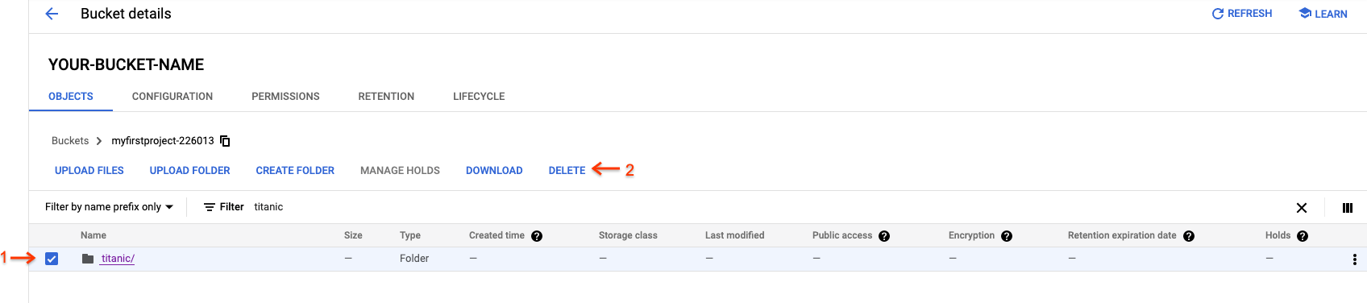Show help for Created time column

[x=537, y=236]
